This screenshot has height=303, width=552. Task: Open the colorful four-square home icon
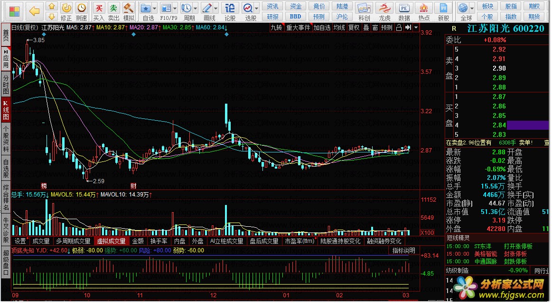[14, 11]
